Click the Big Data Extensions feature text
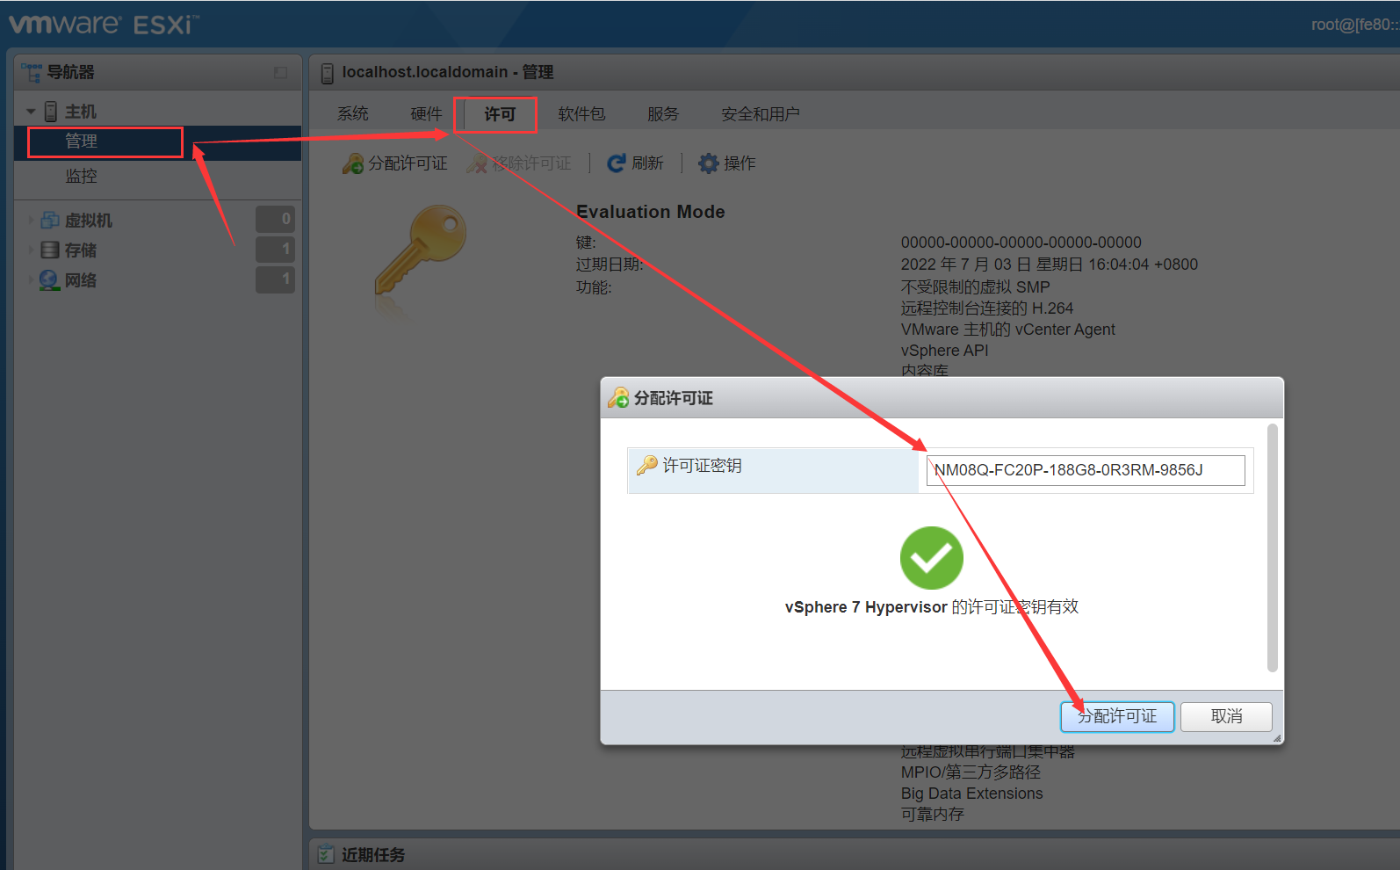This screenshot has width=1400, height=870. point(972,794)
